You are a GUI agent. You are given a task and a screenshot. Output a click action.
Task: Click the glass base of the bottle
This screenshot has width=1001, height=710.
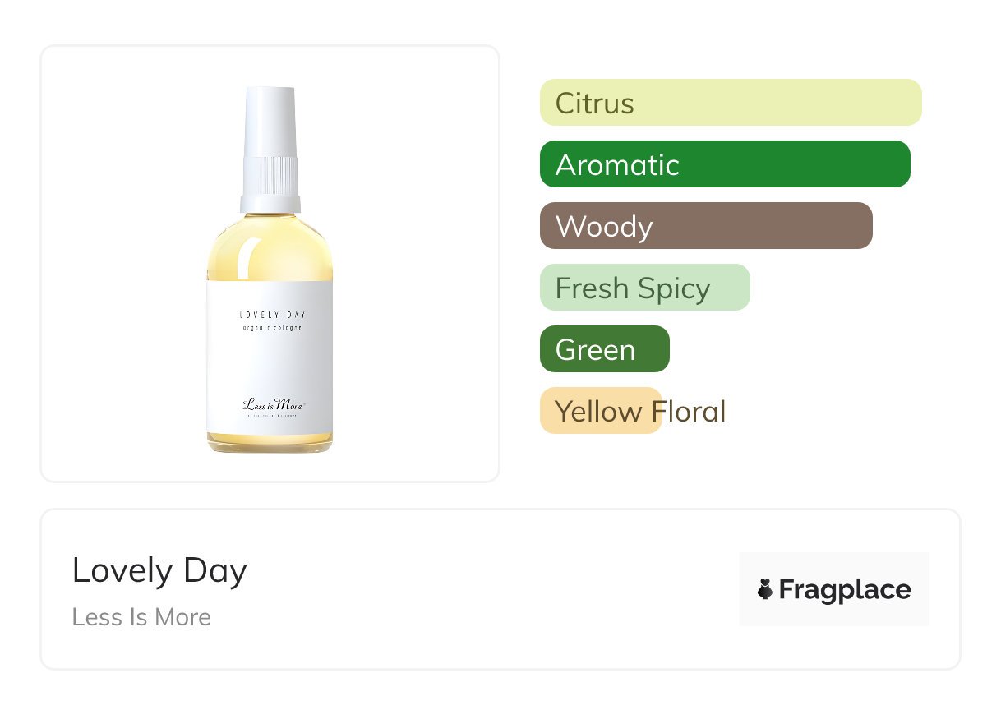pos(270,444)
